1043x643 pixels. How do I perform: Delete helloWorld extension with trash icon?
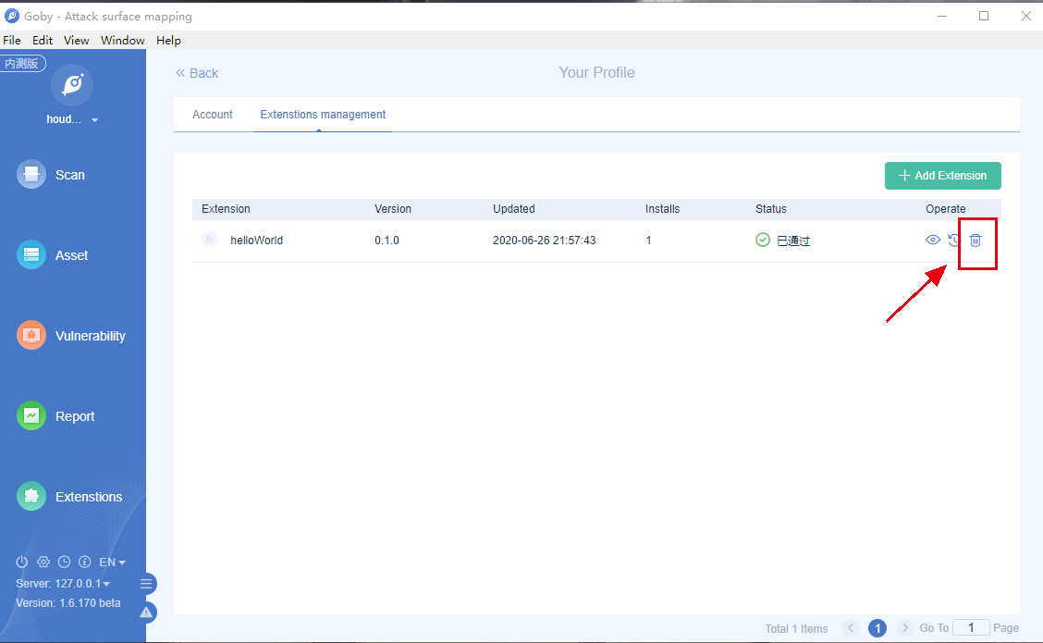[x=976, y=241]
